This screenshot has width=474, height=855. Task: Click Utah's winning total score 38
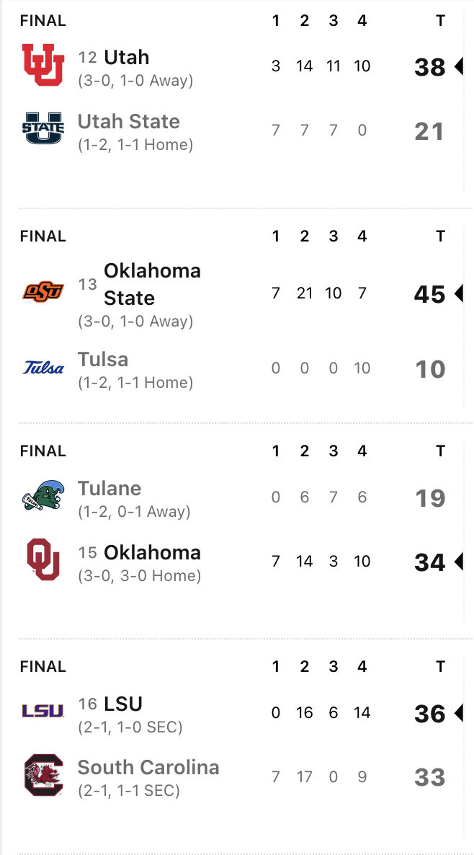tap(429, 67)
